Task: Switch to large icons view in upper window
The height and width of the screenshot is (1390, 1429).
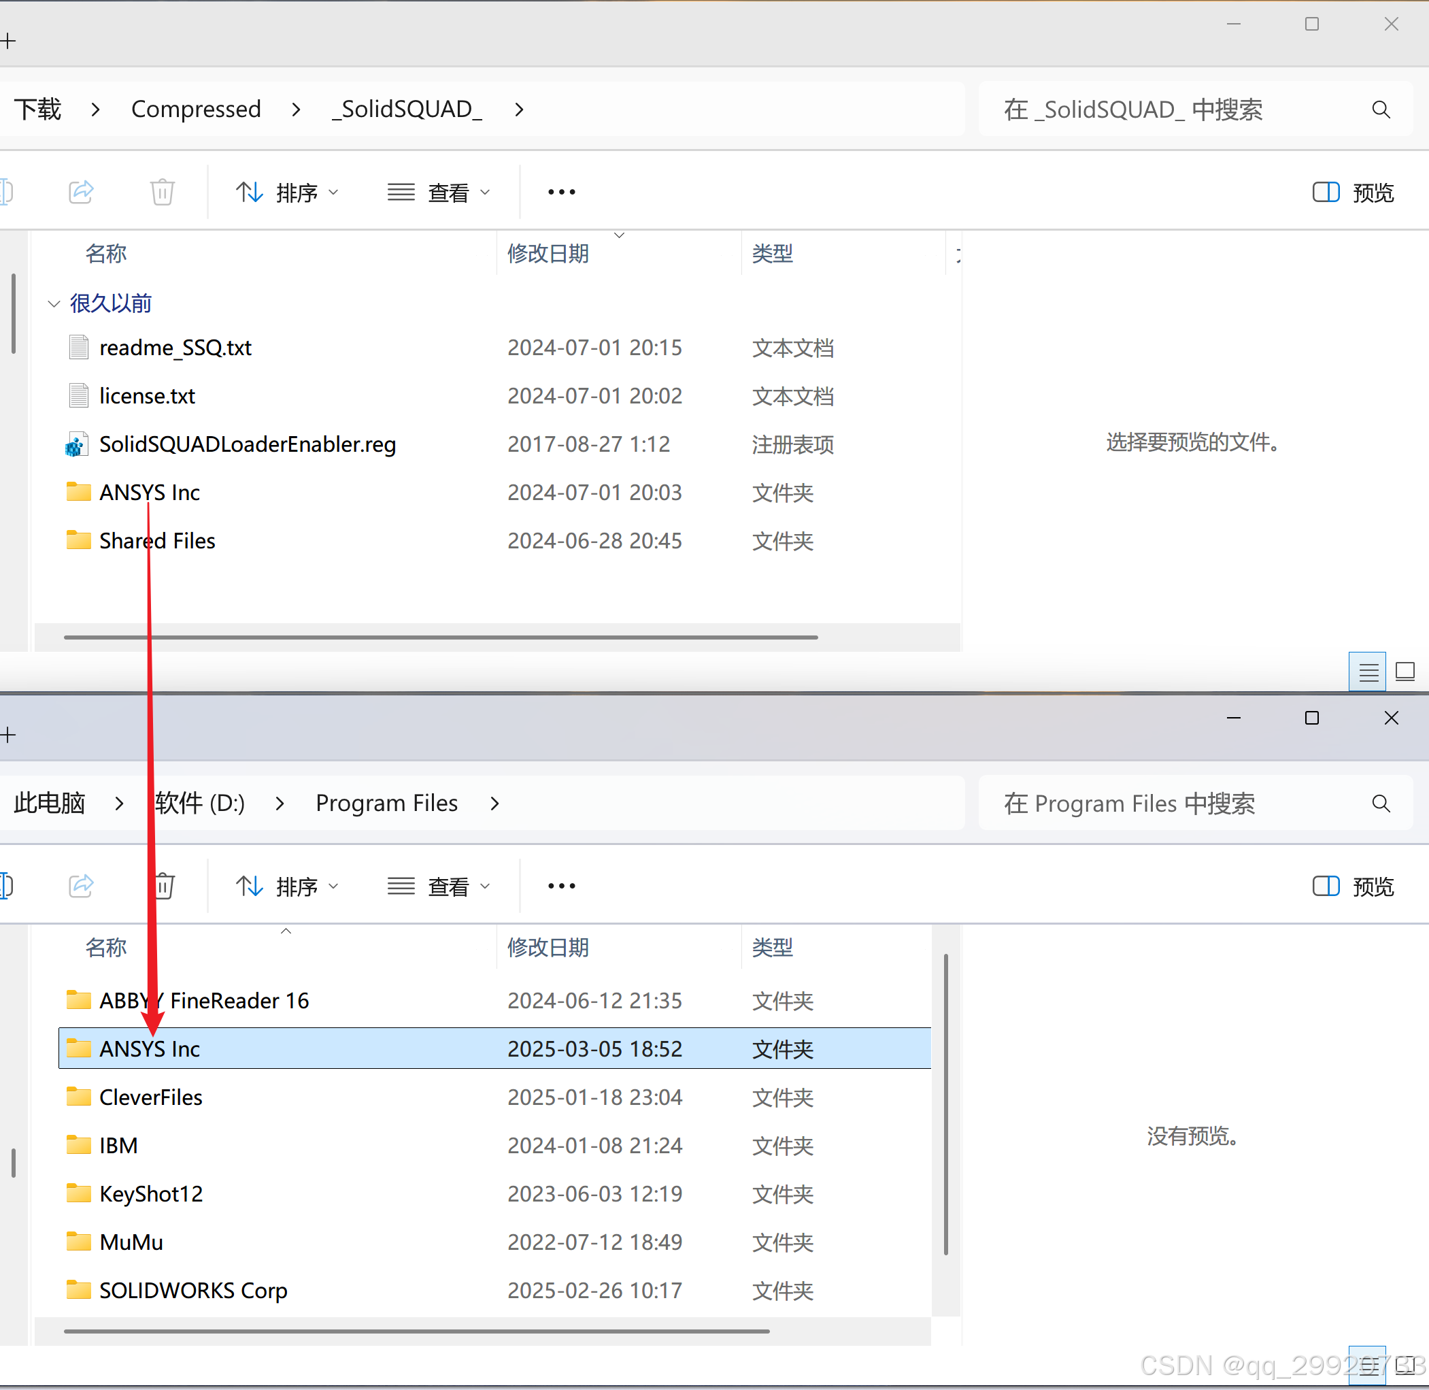Action: tap(1405, 671)
